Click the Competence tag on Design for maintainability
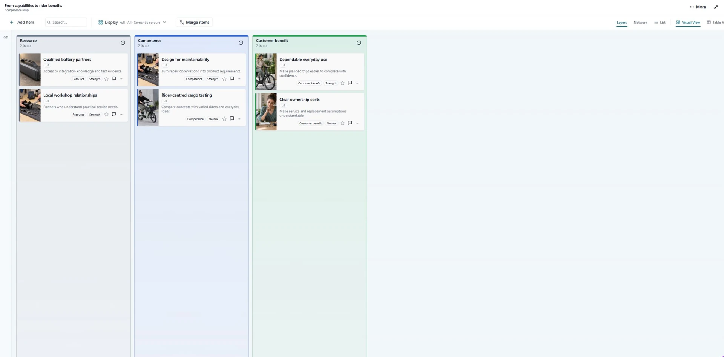 click(x=194, y=79)
